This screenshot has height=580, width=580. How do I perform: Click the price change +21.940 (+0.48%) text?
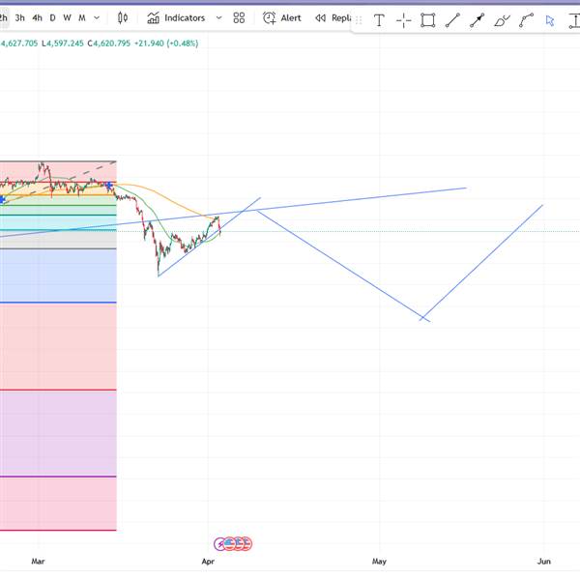(x=166, y=43)
